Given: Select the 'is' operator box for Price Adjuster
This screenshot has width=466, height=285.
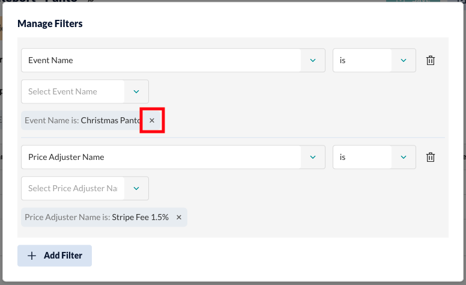Looking at the screenshot, I should click(x=374, y=157).
